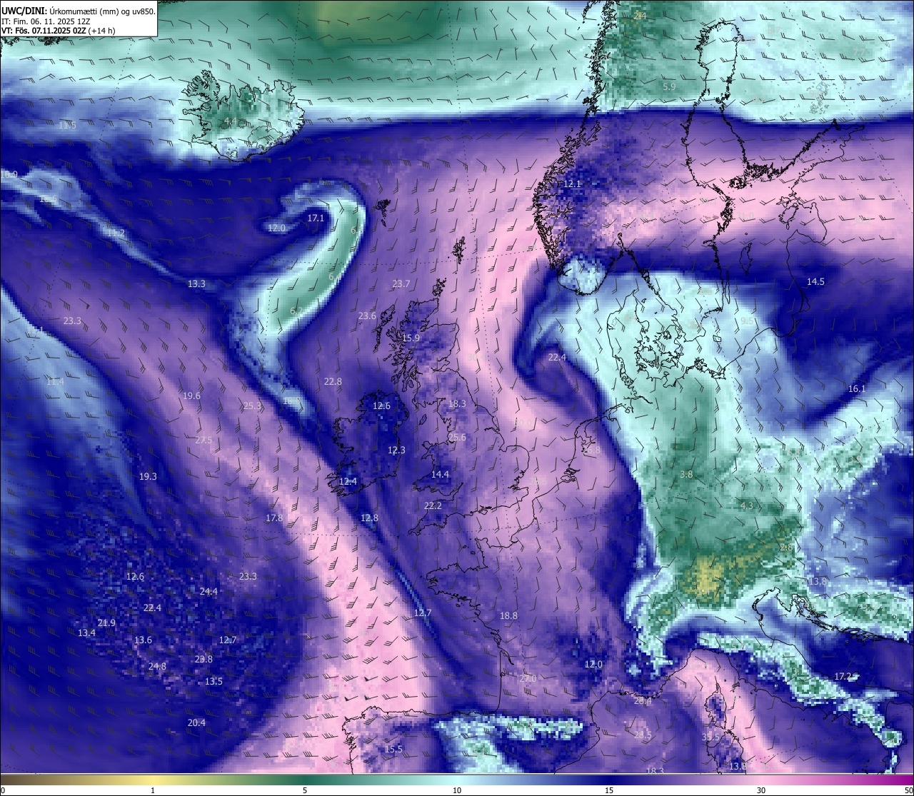Click the 35.5 value near Sardinia
Screen dimensions: 914x796
point(710,737)
